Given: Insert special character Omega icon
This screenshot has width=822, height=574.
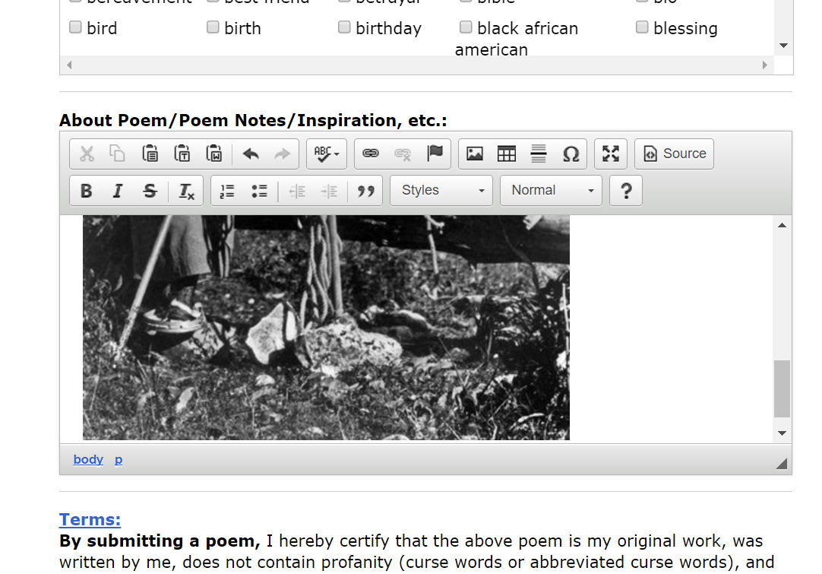Looking at the screenshot, I should 571,154.
